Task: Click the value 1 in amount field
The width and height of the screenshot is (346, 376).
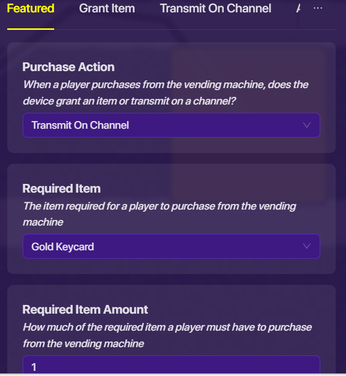Action: (34, 367)
